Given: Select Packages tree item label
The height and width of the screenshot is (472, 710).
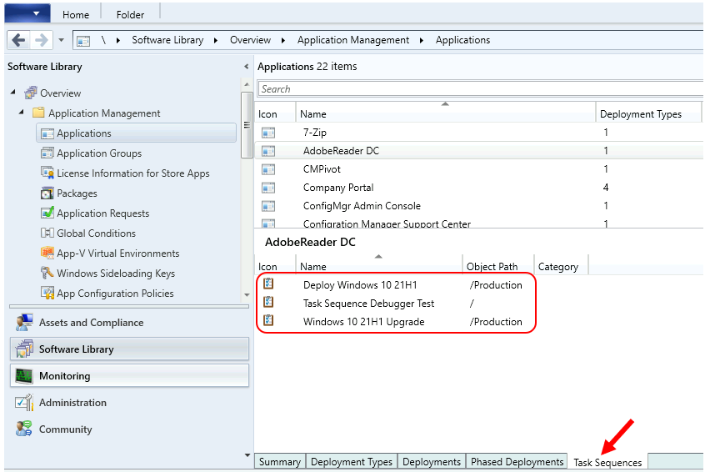Looking at the screenshot, I should [x=77, y=193].
